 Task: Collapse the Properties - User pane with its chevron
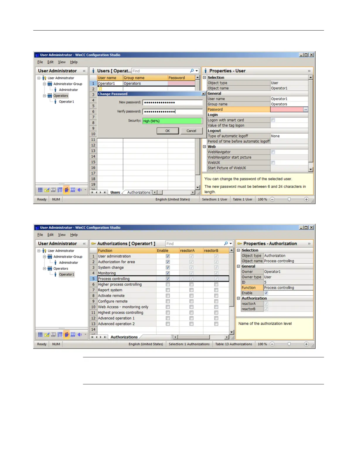tap(309, 71)
